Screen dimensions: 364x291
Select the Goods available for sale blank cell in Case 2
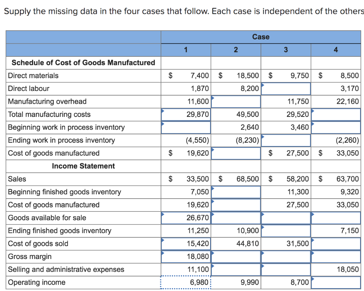(236, 218)
